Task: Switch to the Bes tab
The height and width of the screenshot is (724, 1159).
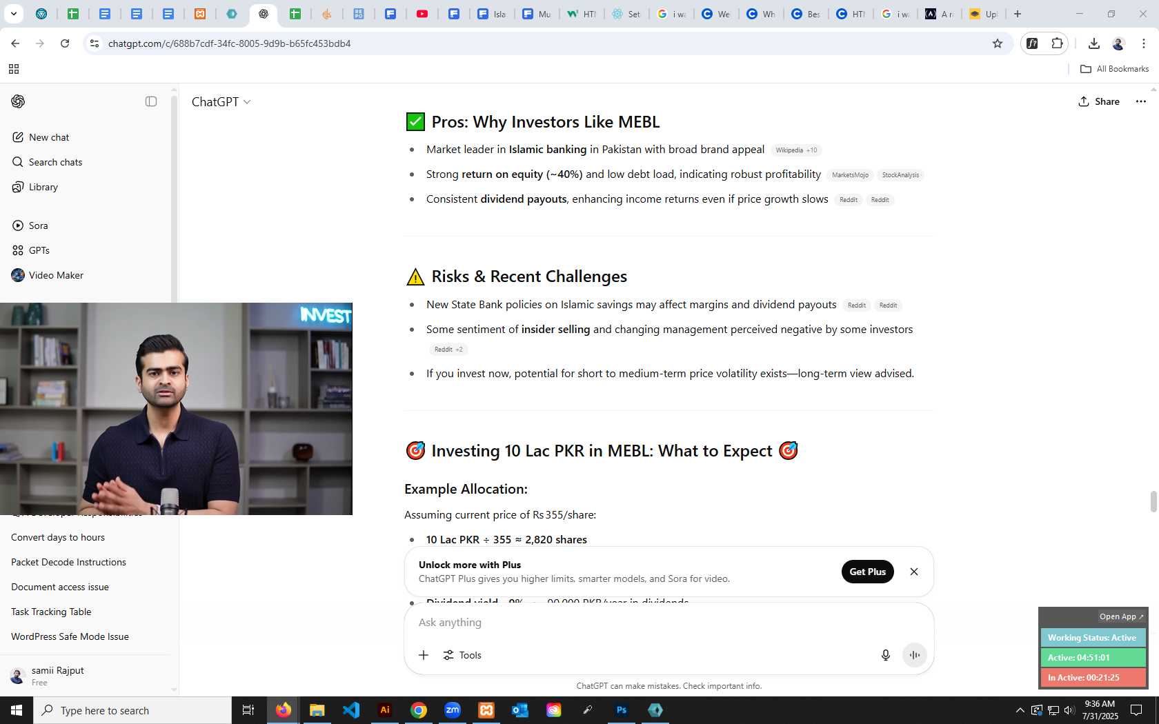Action: 805,14
